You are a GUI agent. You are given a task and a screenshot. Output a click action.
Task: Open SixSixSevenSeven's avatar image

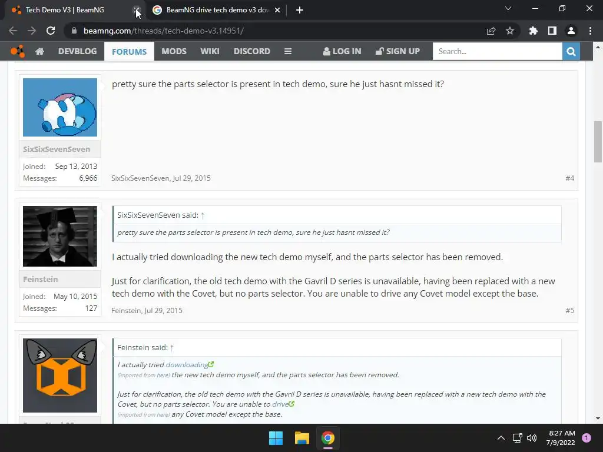pos(60,107)
